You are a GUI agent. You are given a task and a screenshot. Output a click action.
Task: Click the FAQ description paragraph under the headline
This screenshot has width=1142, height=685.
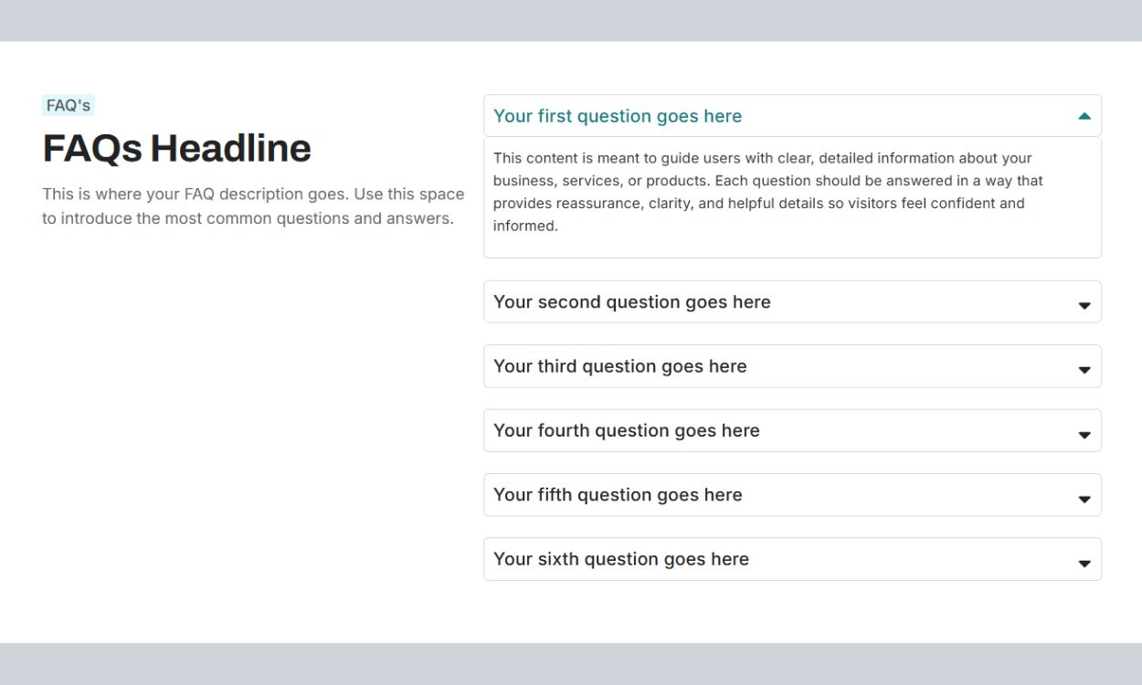click(253, 206)
